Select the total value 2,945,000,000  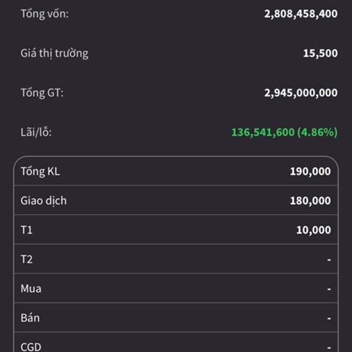[x=300, y=93]
